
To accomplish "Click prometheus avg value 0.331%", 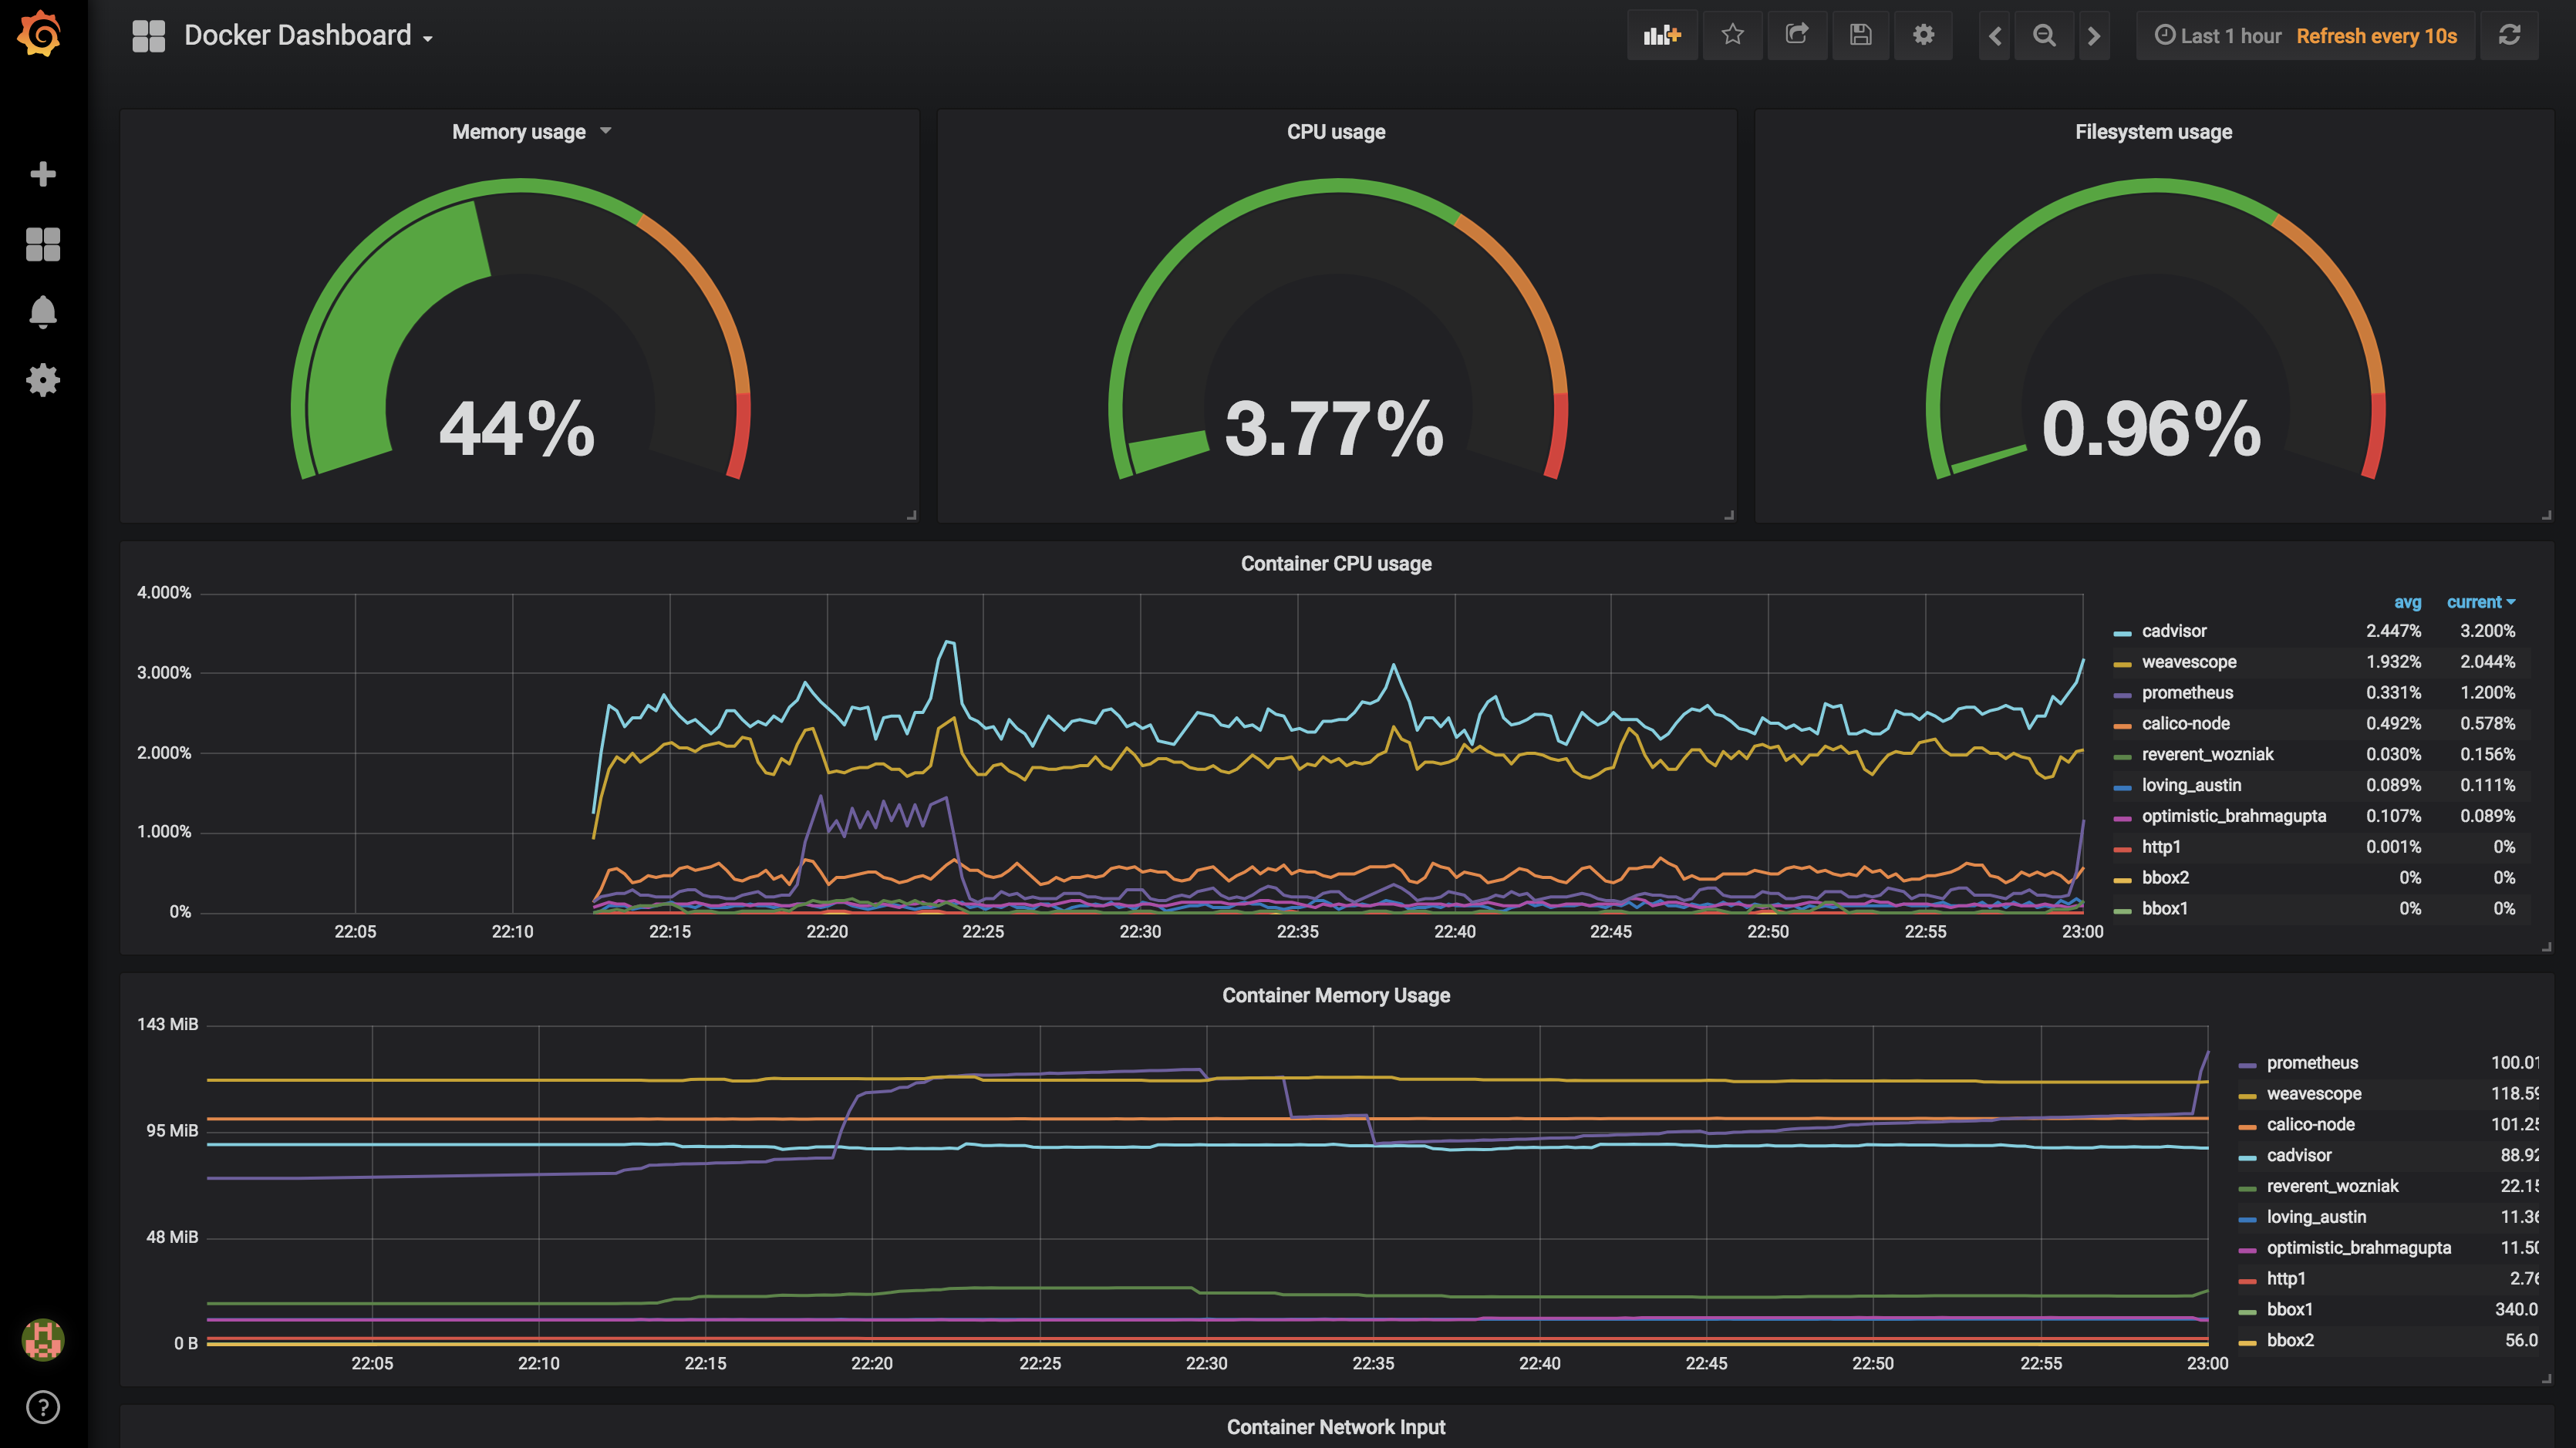I will click(x=2393, y=693).
